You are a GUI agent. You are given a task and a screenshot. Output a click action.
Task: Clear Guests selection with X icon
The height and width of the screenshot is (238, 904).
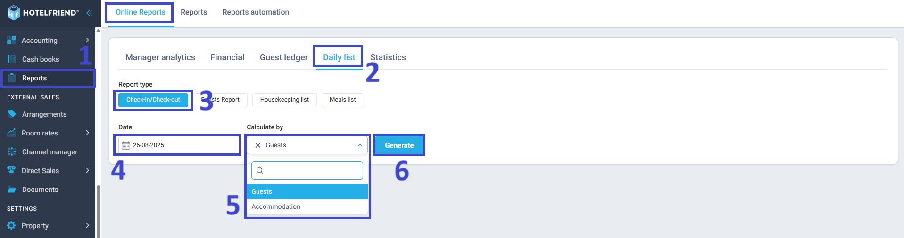[x=258, y=145]
